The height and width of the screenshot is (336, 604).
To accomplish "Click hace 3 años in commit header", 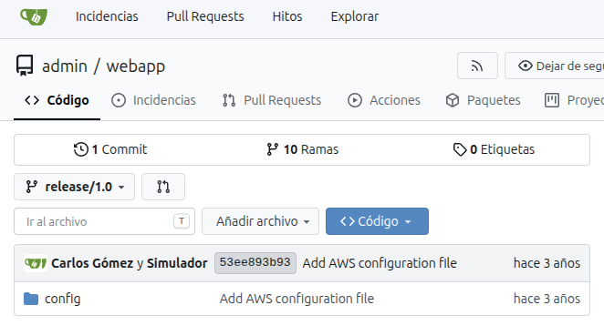I will (x=547, y=263).
